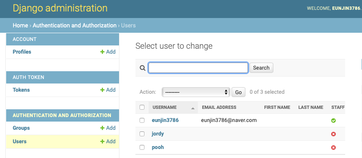362x158 pixels.
Task: Open user eunjin3786 from the list
Action: (165, 120)
